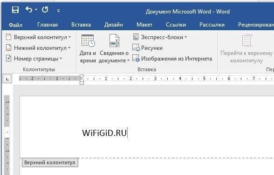Expand the Верхний колонтитул dropdown arrow
Viewport: 274px width, 175px height.
[x=69, y=37]
